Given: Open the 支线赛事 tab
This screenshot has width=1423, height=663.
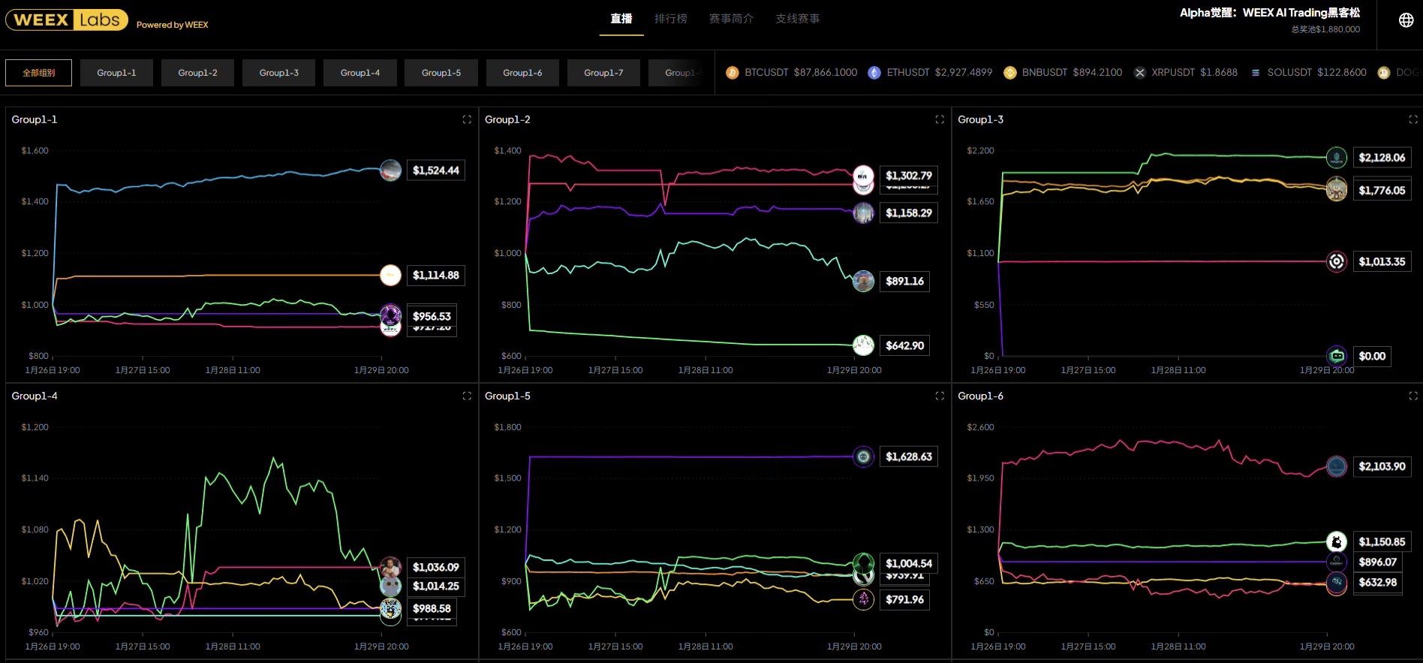Looking at the screenshot, I should [x=797, y=19].
